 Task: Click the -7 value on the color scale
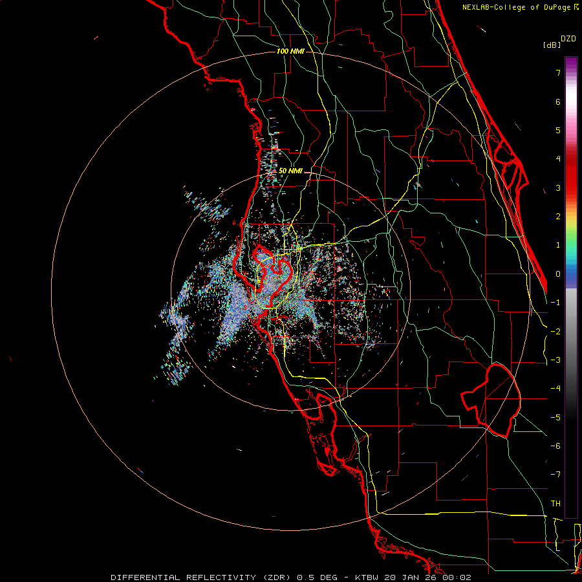(x=555, y=475)
